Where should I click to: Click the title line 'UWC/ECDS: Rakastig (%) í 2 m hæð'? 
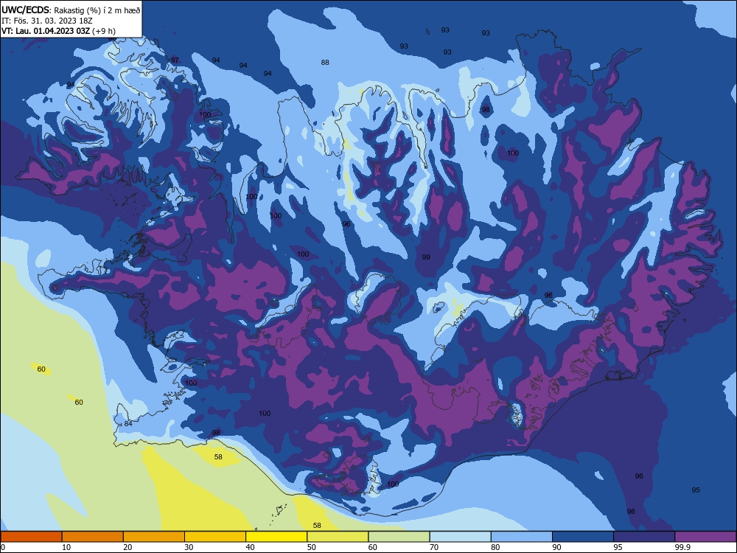click(x=71, y=10)
